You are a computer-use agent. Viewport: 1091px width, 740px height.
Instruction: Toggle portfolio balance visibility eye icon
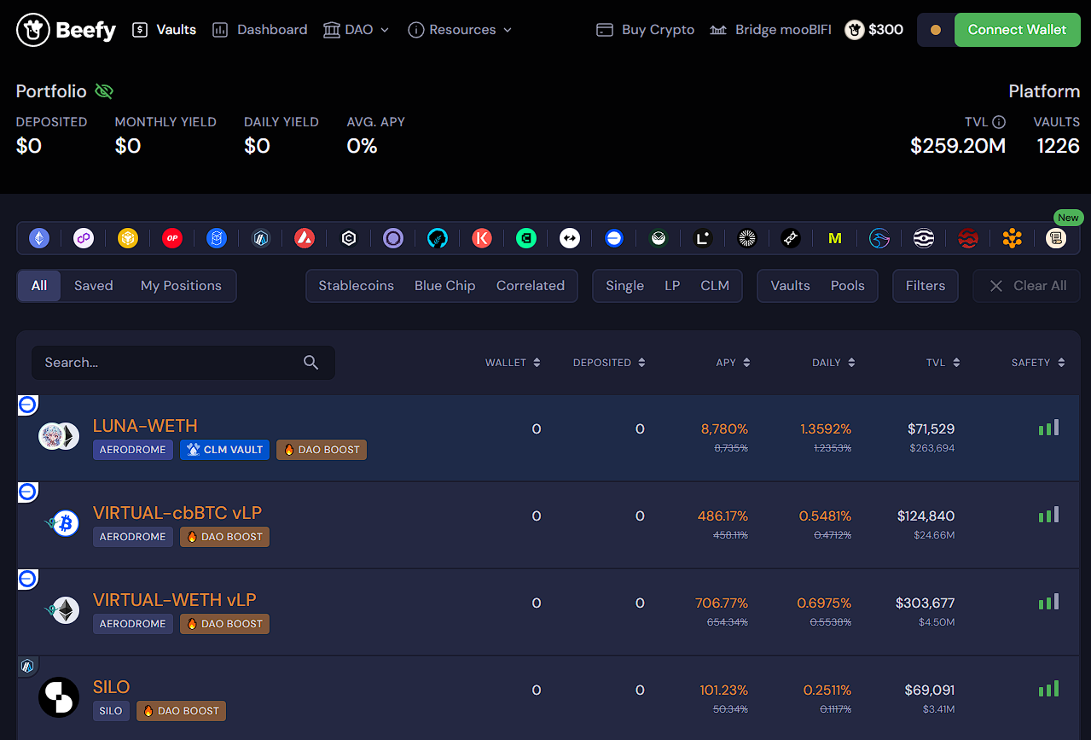tap(104, 91)
